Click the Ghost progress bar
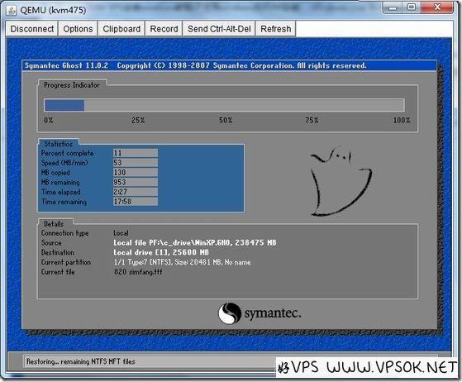This screenshot has width=462, height=382. pyautogui.click(x=224, y=105)
